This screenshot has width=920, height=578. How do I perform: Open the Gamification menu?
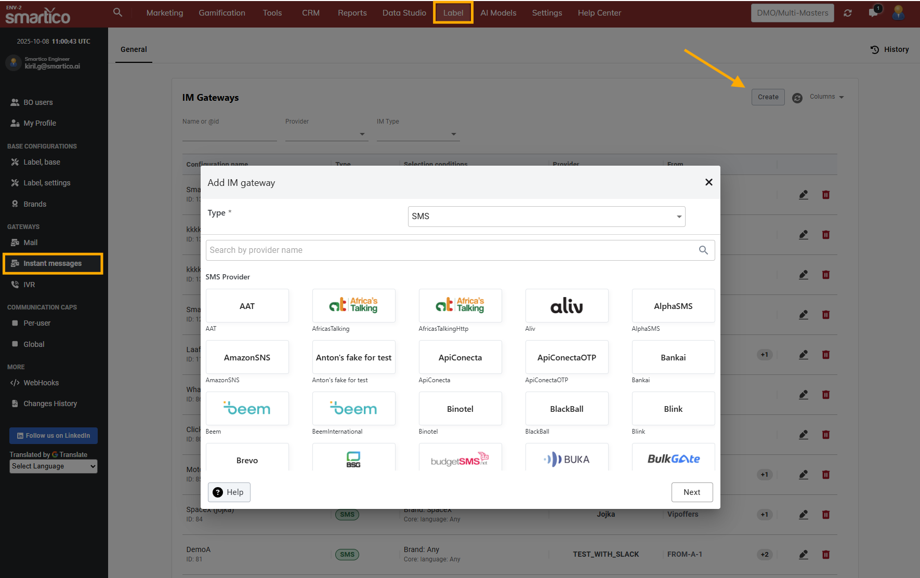pos(222,13)
